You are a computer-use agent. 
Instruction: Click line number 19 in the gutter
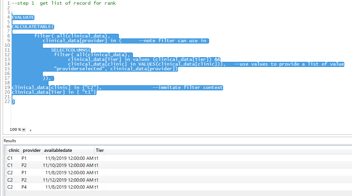coord(7,87)
